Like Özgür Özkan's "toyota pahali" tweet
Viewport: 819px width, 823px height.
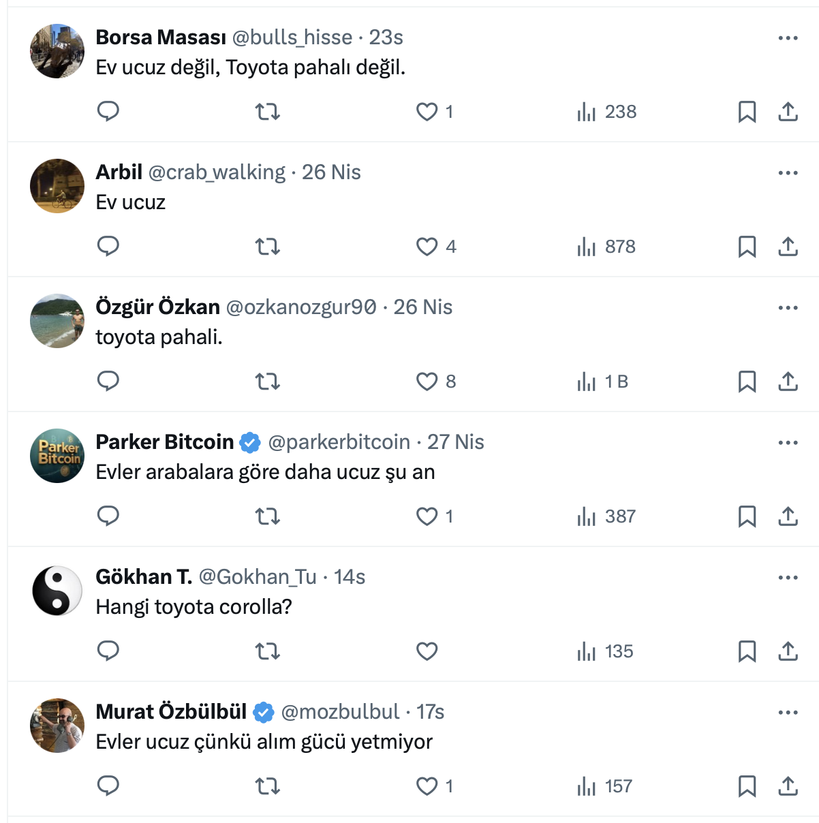pos(427,382)
